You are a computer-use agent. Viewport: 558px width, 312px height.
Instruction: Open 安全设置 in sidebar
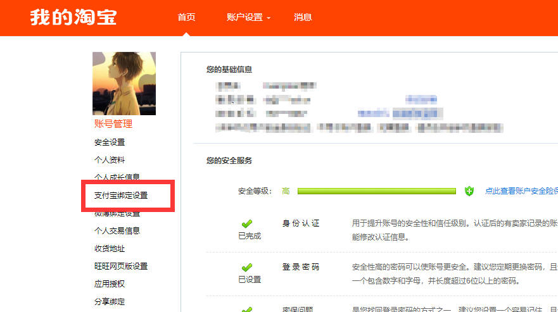(x=109, y=142)
